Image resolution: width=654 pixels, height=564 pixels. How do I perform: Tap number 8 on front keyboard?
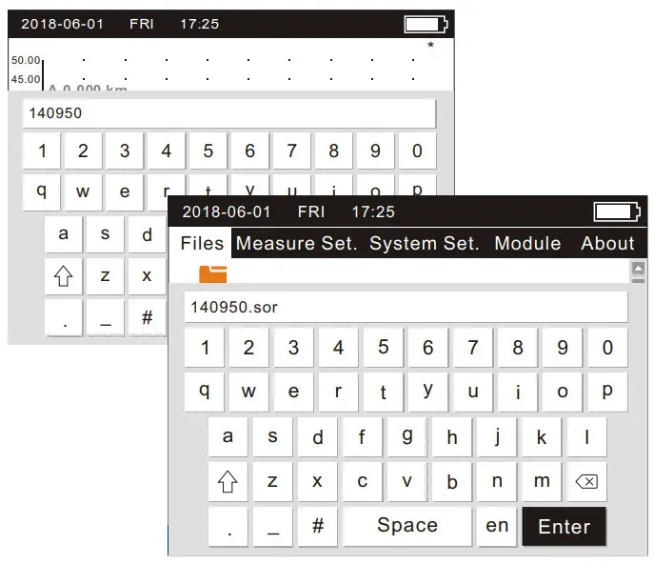pyautogui.click(x=518, y=348)
